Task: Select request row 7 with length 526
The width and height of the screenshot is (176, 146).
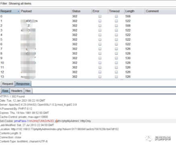Action: [88, 49]
